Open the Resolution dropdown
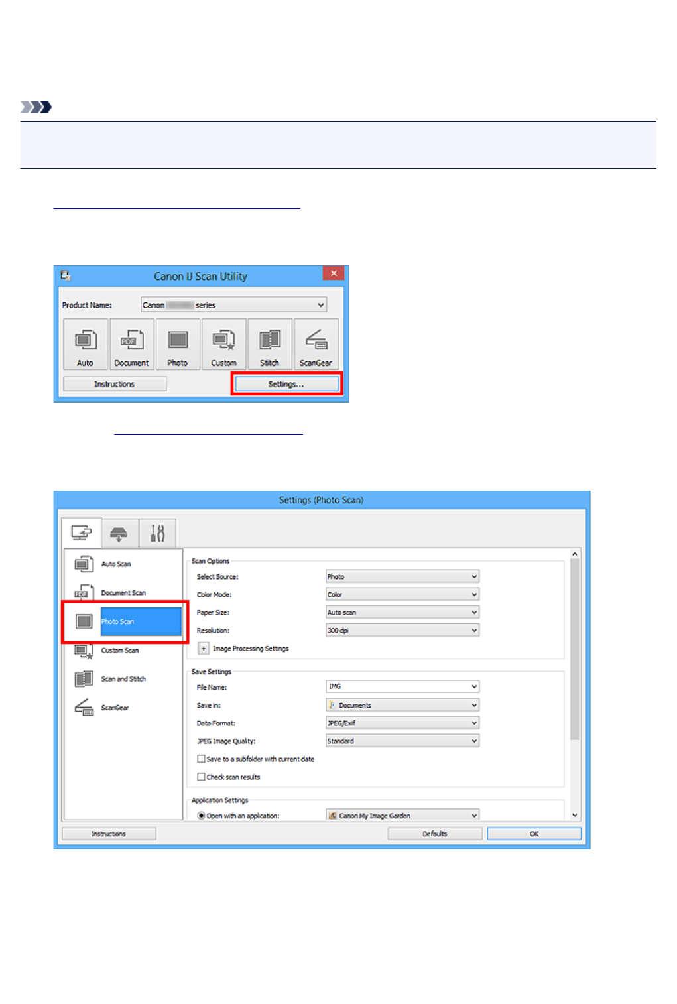The image size is (677, 1004). 402,630
